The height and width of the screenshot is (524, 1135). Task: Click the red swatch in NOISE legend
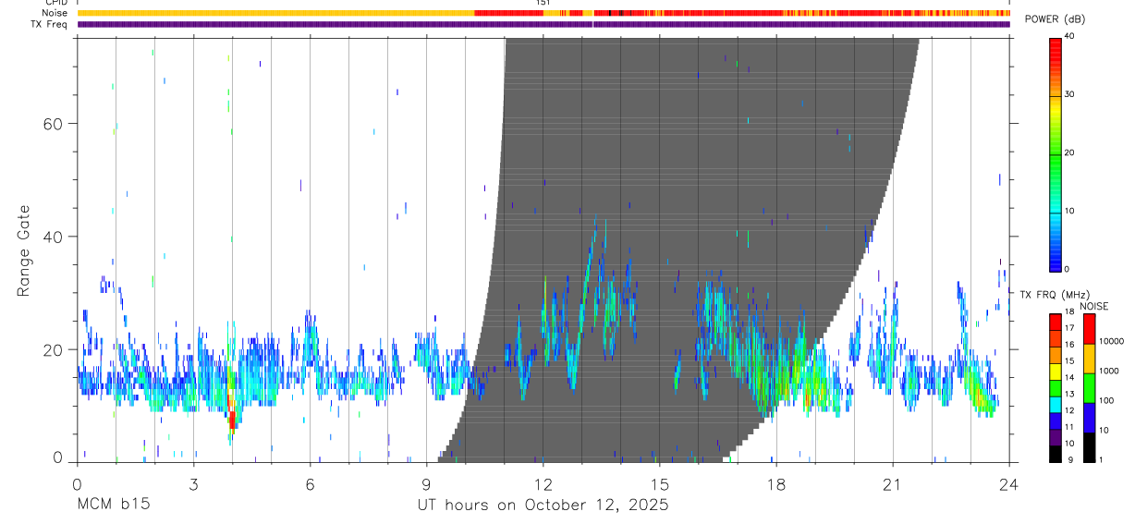click(x=1088, y=329)
